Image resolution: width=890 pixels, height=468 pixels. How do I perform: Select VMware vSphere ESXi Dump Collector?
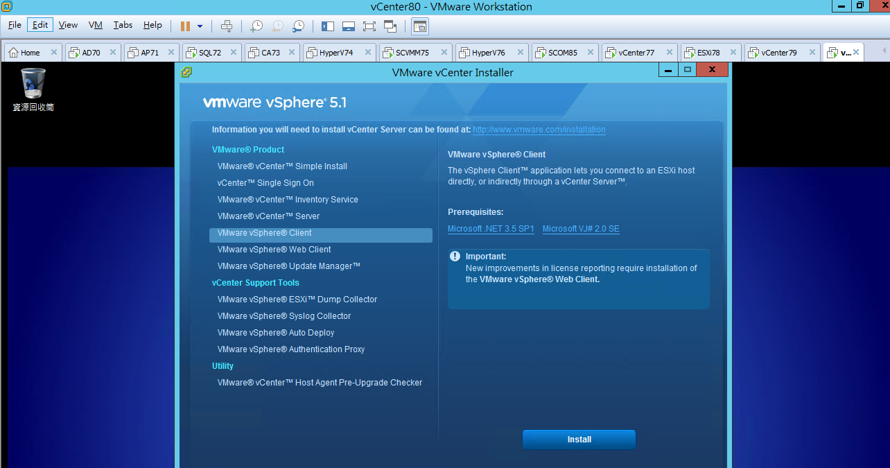point(297,300)
